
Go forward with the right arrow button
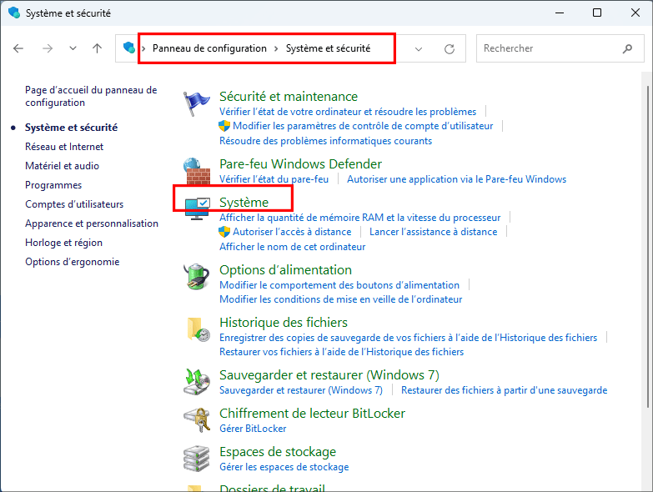tap(48, 48)
